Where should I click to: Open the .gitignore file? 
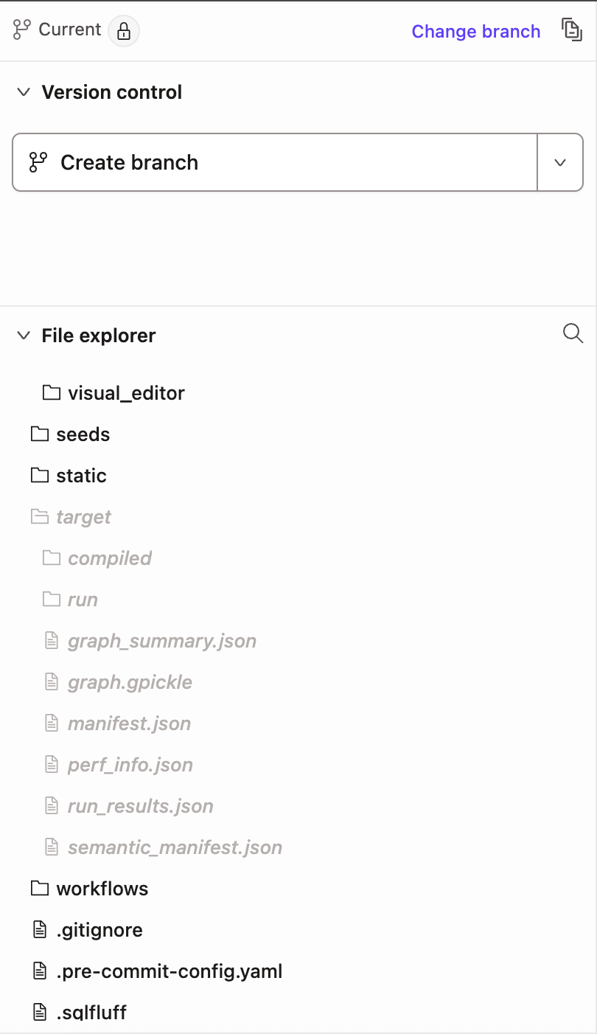pyautogui.click(x=99, y=929)
